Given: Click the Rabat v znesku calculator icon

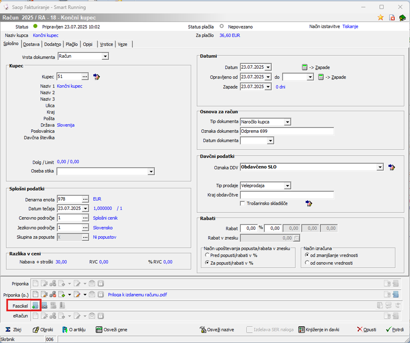Looking at the screenshot, I should coord(297,238).
